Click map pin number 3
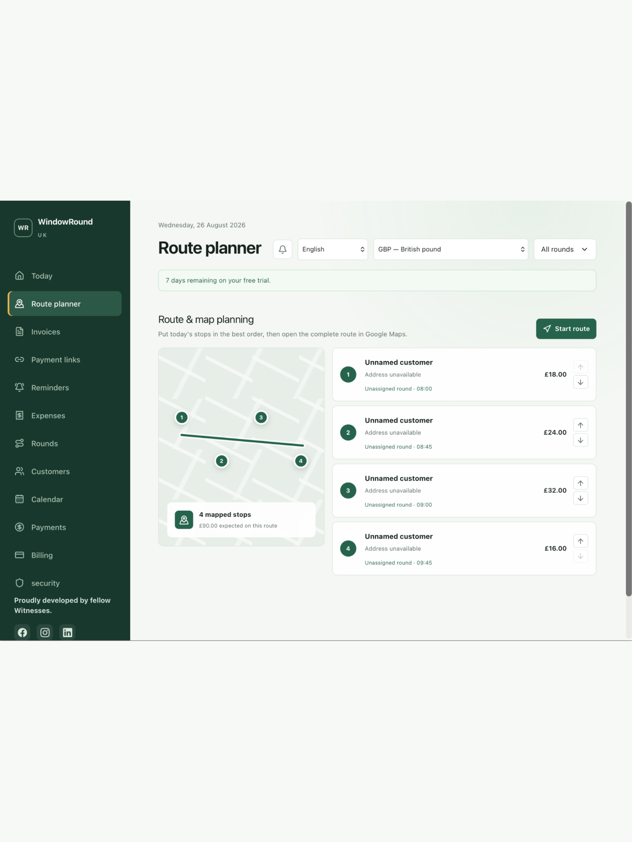This screenshot has width=632, height=842. click(261, 418)
